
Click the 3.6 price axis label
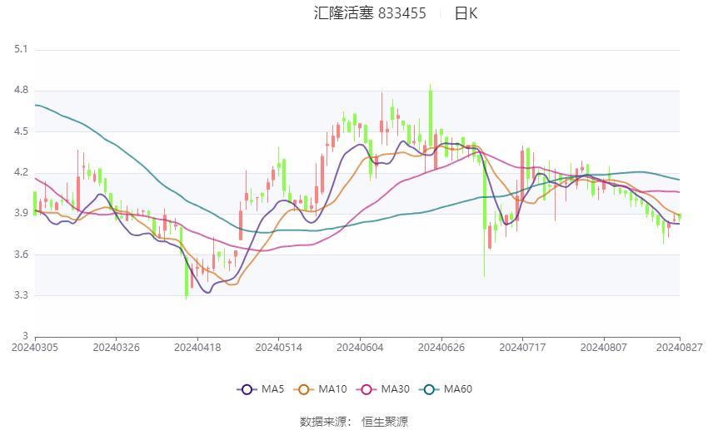pyautogui.click(x=21, y=255)
